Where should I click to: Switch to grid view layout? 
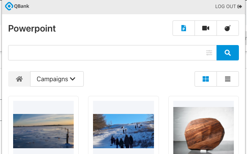pyautogui.click(x=206, y=79)
